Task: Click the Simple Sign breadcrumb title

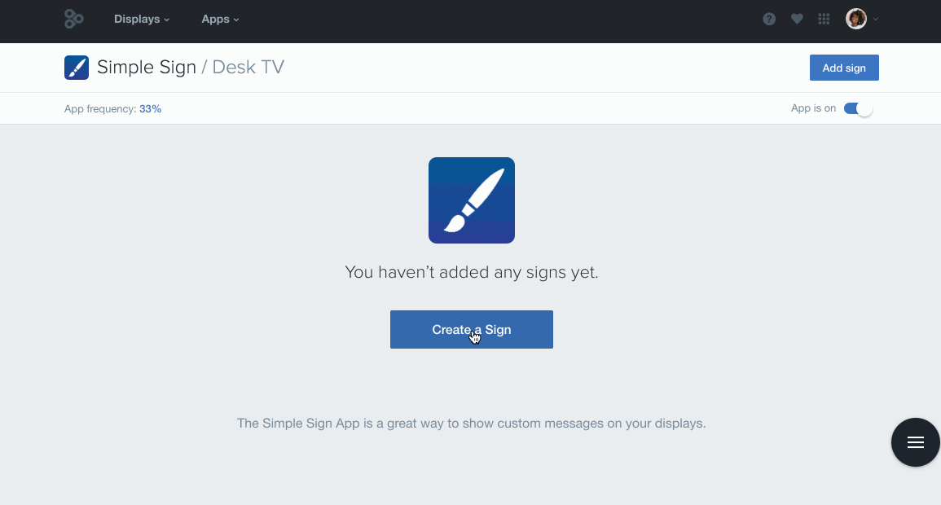Action: (147, 67)
